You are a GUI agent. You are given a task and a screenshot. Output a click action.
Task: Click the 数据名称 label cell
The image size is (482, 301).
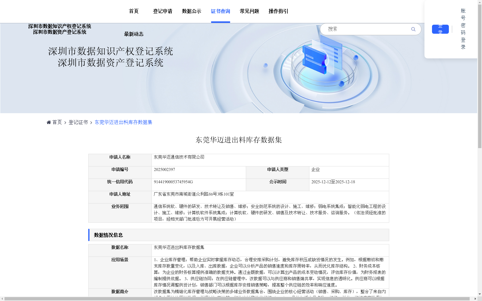pyautogui.click(x=120, y=250)
